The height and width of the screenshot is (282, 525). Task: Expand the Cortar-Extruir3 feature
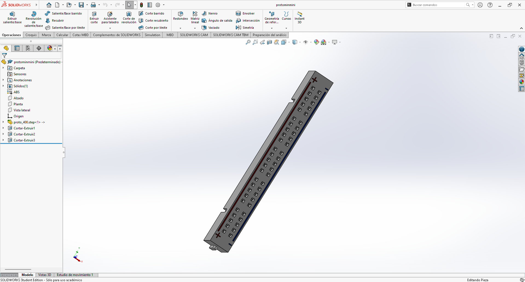[x=3, y=140]
